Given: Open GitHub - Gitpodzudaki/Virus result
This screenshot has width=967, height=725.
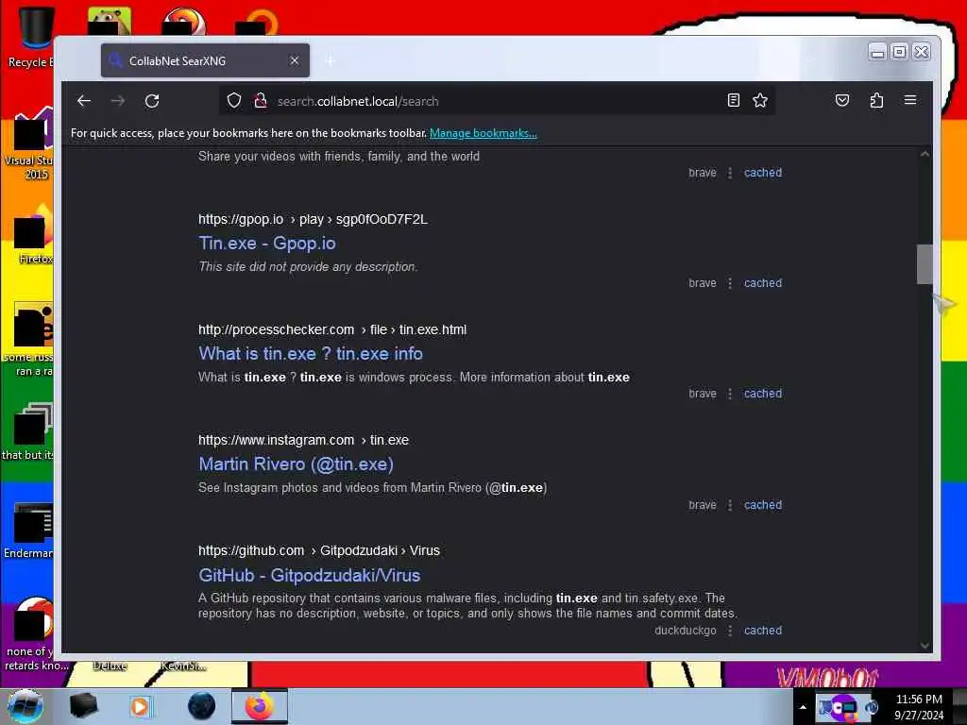Looking at the screenshot, I should tap(309, 575).
